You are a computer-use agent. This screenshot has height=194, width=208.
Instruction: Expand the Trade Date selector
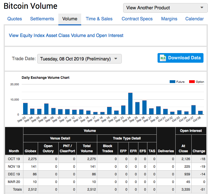[x=79, y=59]
